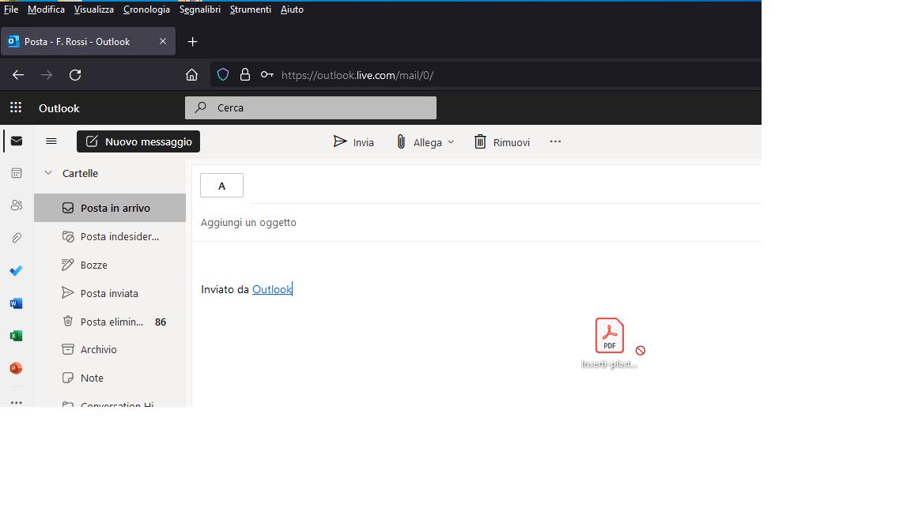Send the message with Invia

click(x=353, y=142)
